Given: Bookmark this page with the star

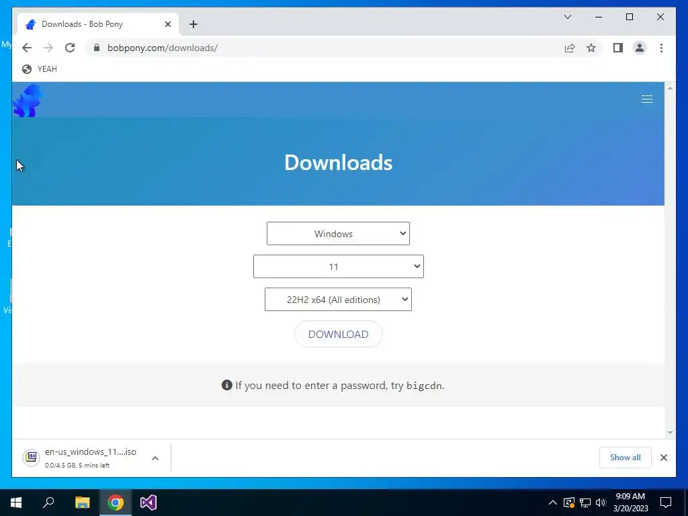Looking at the screenshot, I should tap(591, 48).
